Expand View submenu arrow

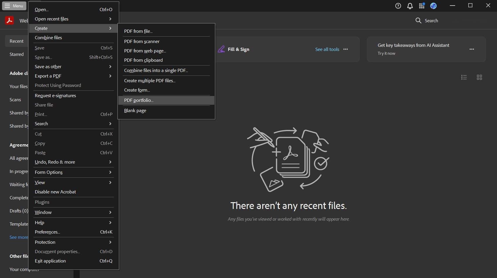pos(110,182)
